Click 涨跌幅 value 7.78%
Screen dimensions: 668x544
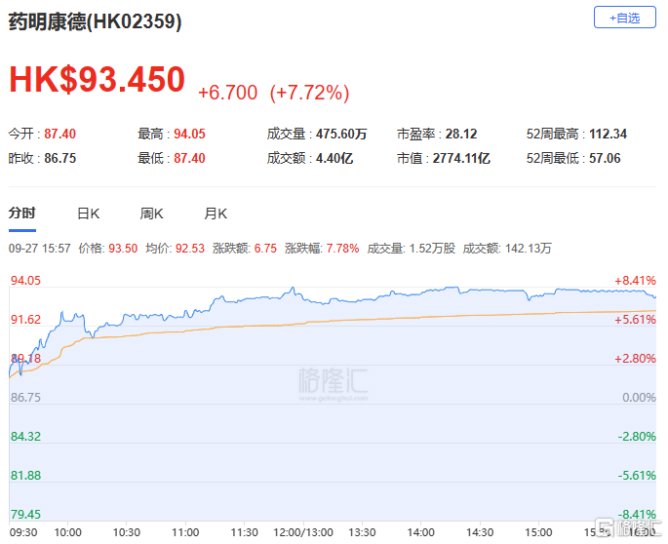(342, 249)
